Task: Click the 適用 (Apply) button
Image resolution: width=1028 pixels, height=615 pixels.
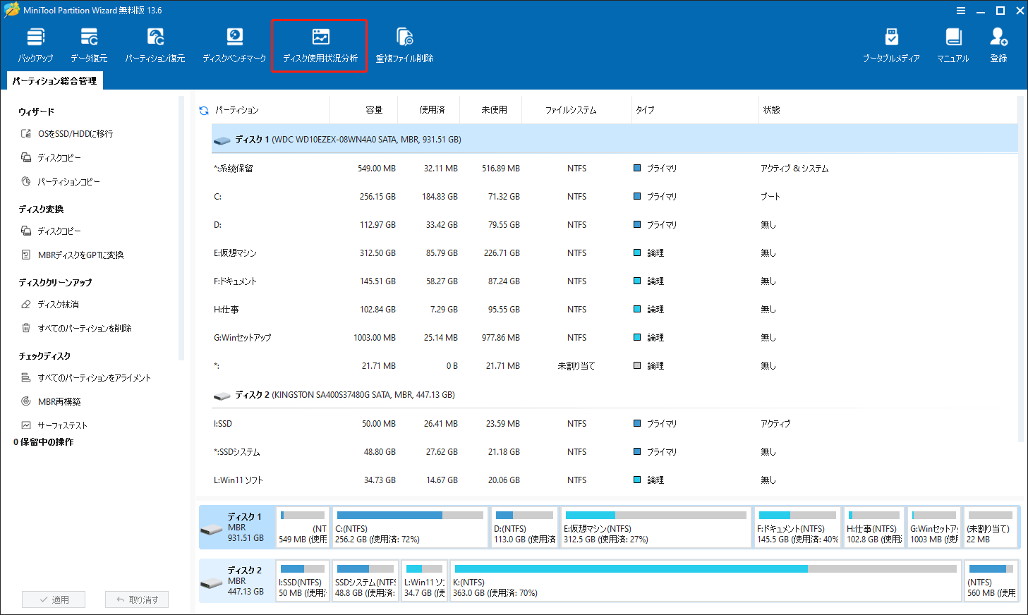Action: tap(54, 599)
